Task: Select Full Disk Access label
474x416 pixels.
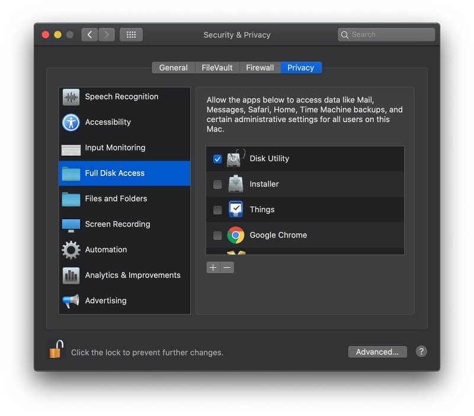Action: coord(115,173)
